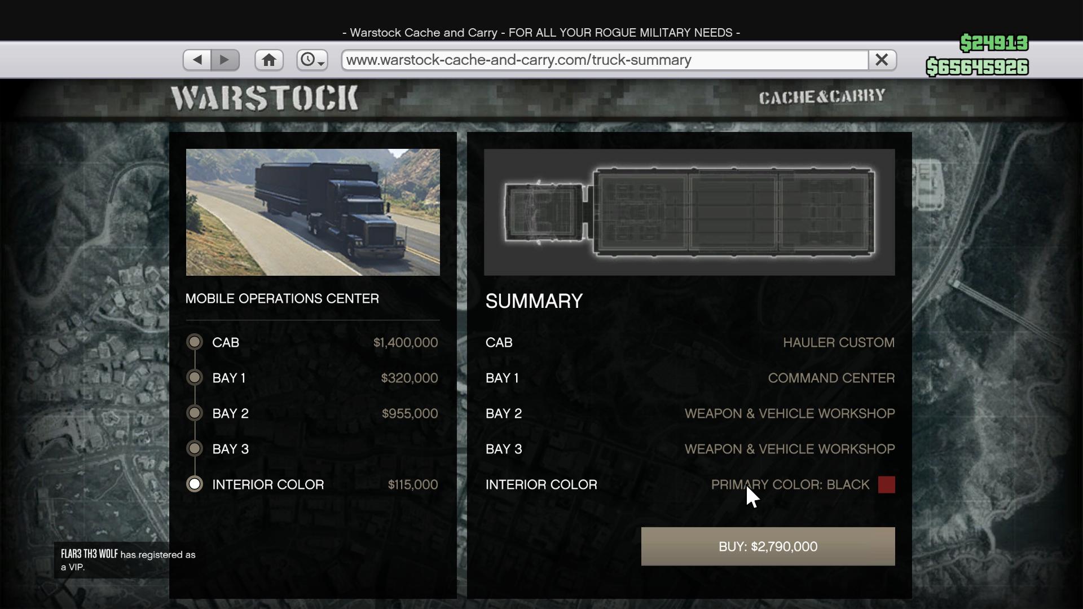Click the clear URL X icon
Image resolution: width=1083 pixels, height=609 pixels.
tap(882, 59)
